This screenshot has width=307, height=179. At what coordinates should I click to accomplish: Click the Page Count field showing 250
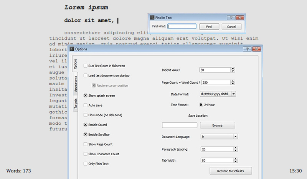(216, 82)
